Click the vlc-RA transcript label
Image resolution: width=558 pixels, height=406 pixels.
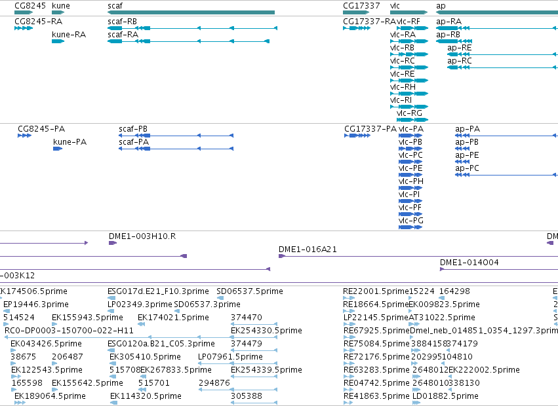403,35
